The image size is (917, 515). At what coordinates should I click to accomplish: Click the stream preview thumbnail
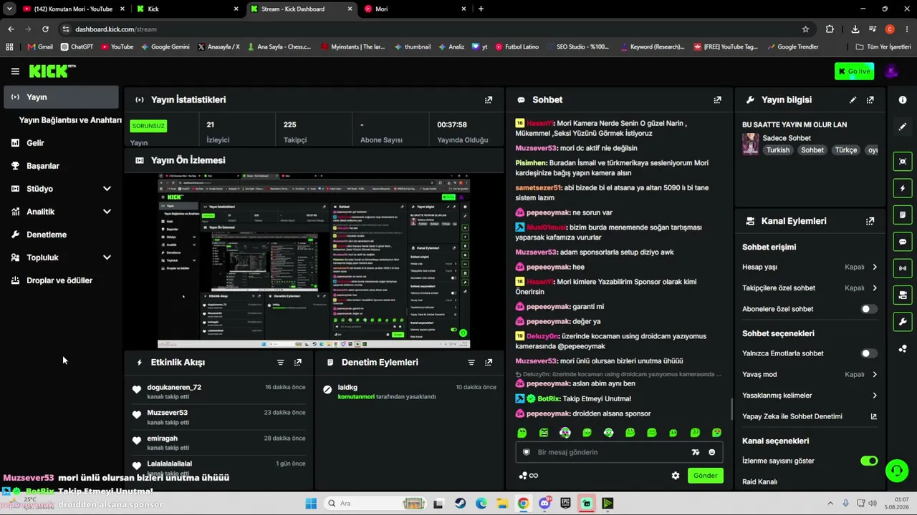(x=314, y=261)
